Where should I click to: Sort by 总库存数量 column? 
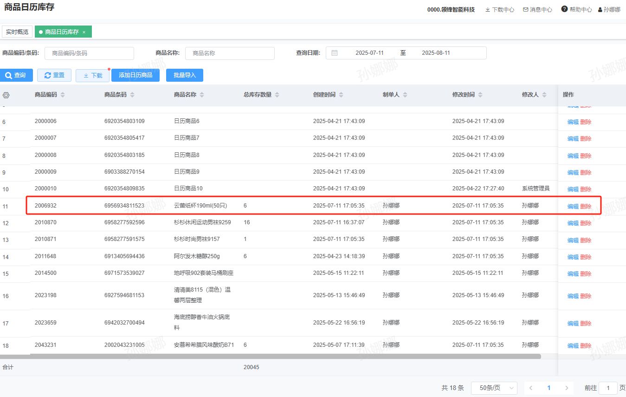(x=277, y=95)
